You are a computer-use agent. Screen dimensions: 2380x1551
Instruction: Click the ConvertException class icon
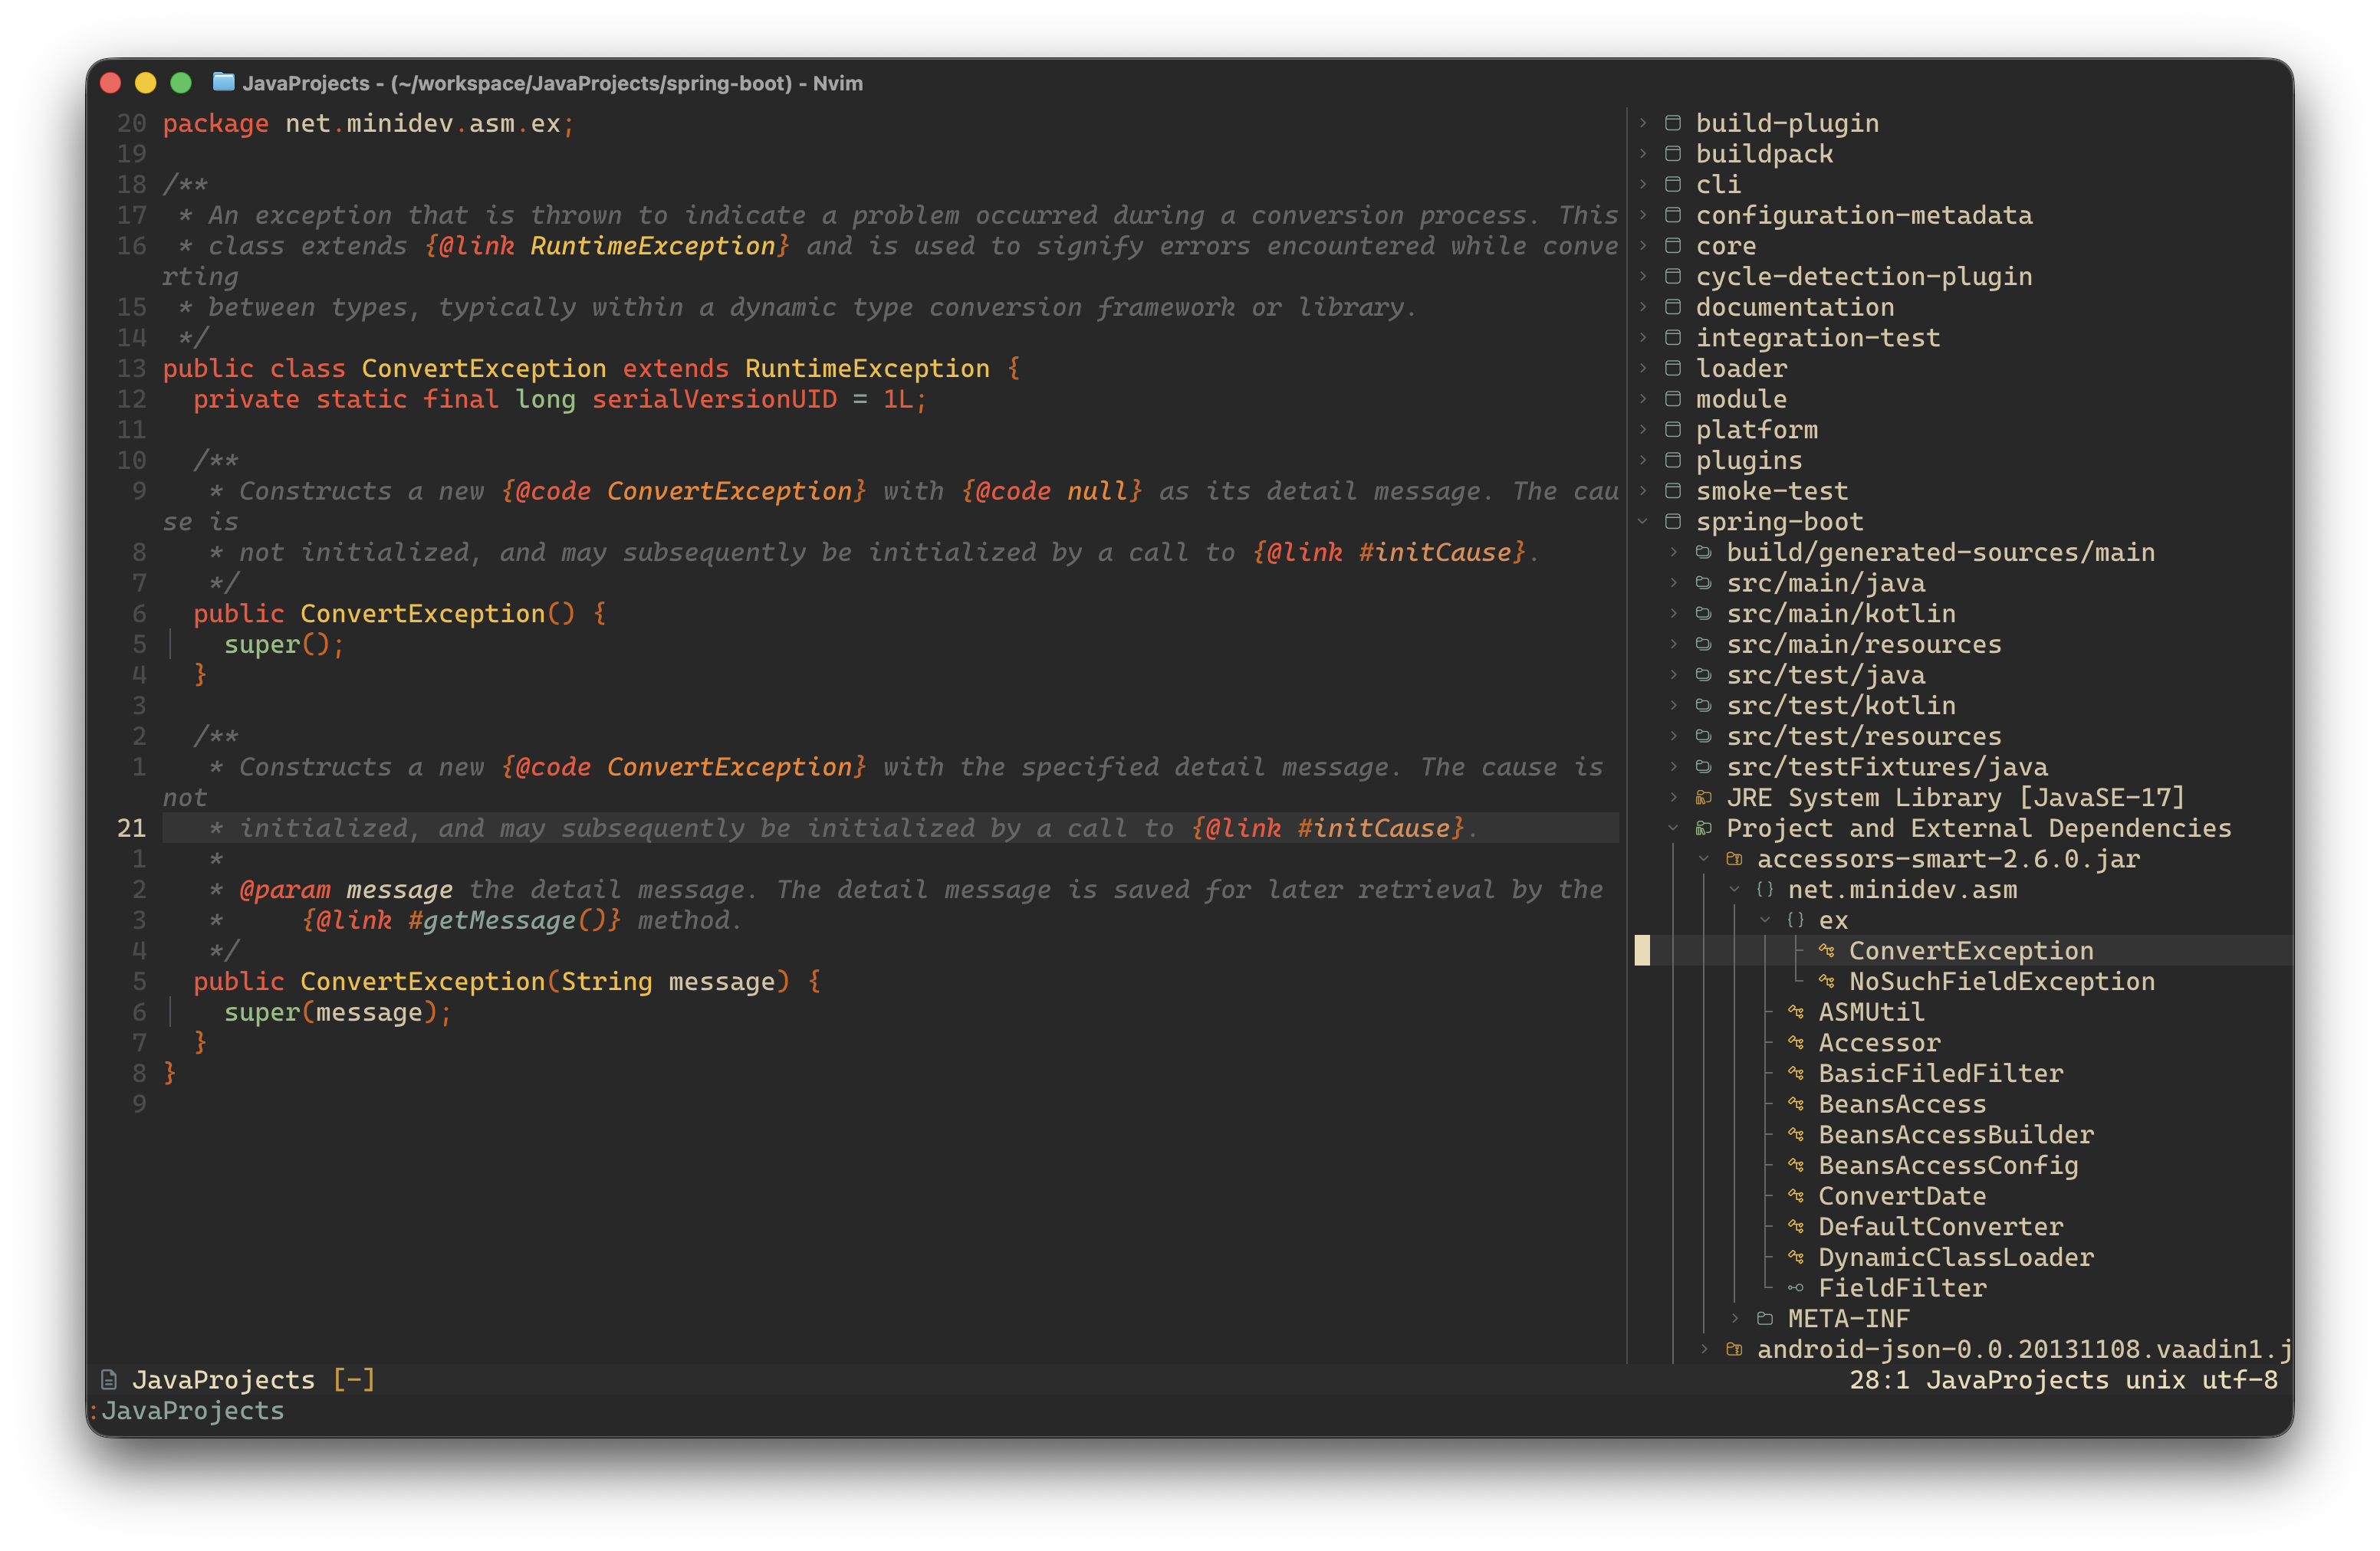[1826, 950]
